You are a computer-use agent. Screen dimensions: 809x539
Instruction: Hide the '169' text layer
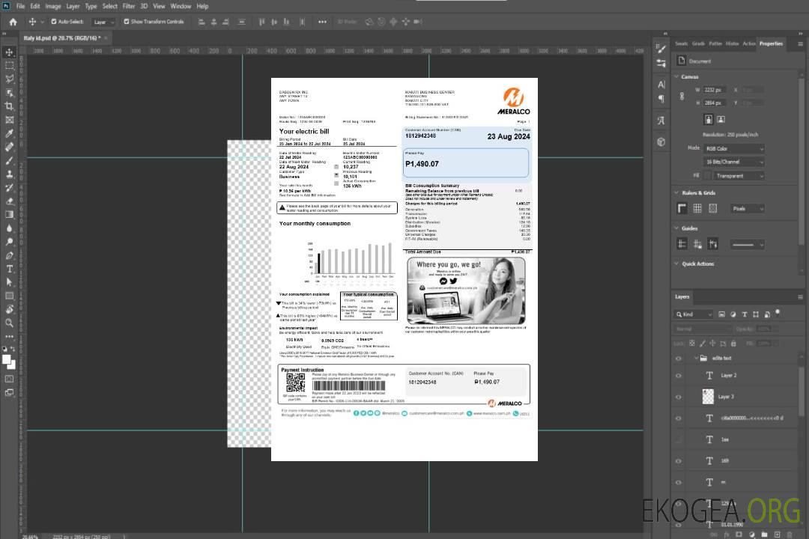click(679, 461)
